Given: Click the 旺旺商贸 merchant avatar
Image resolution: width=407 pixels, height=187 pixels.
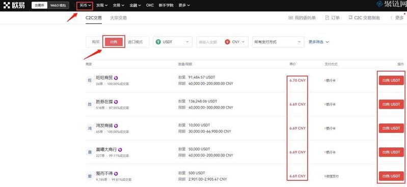Looking at the screenshot, I should pos(90,81).
